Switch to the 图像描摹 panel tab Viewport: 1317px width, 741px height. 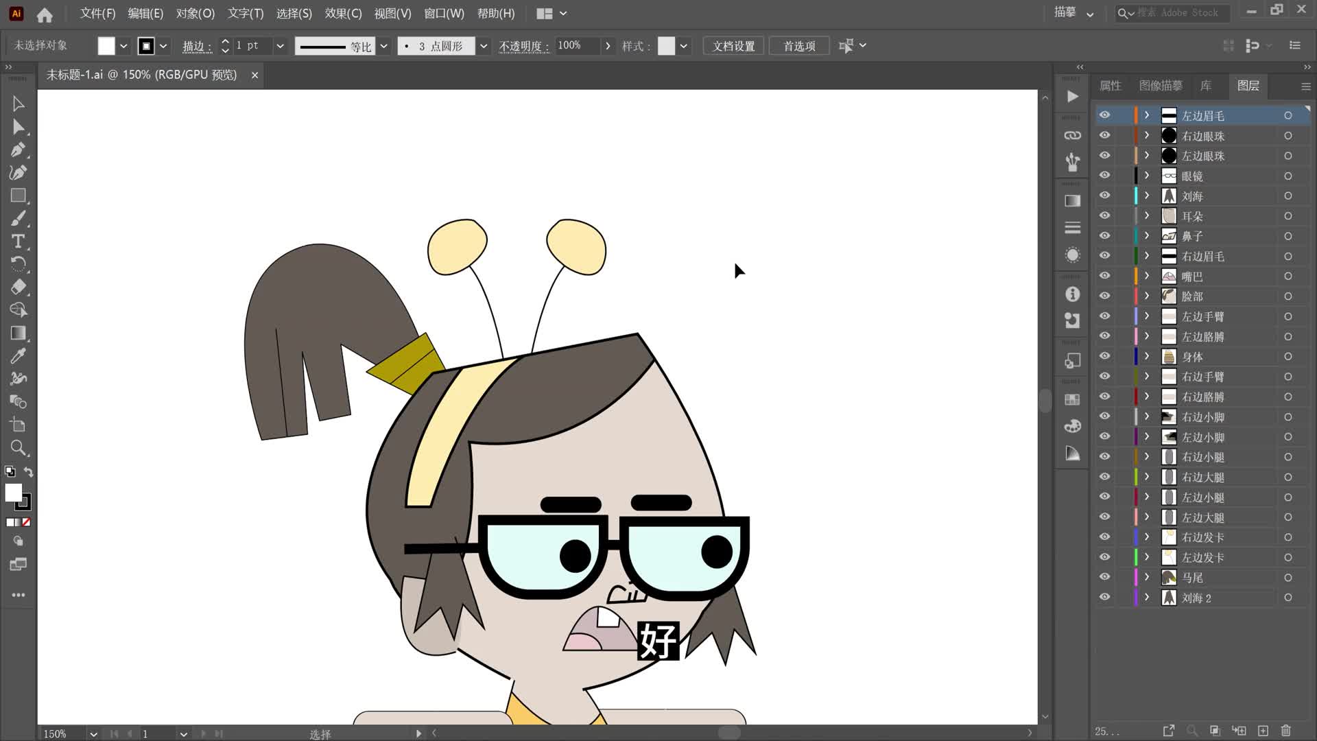point(1161,86)
